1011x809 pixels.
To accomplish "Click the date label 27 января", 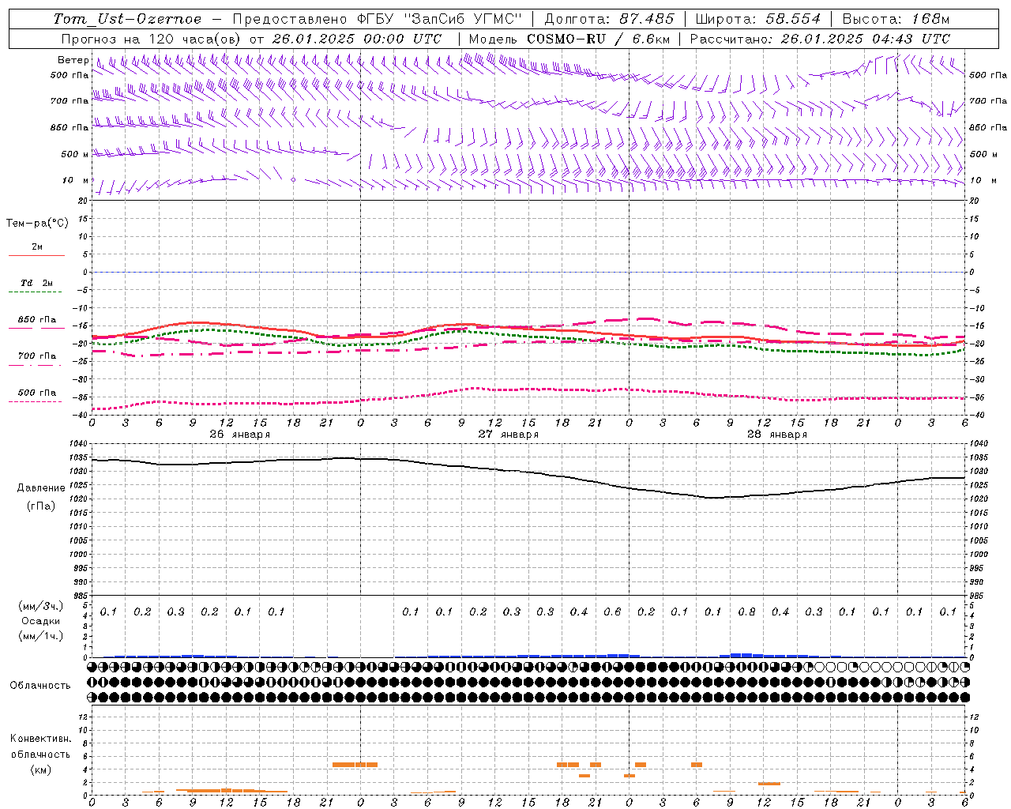I will (508, 435).
